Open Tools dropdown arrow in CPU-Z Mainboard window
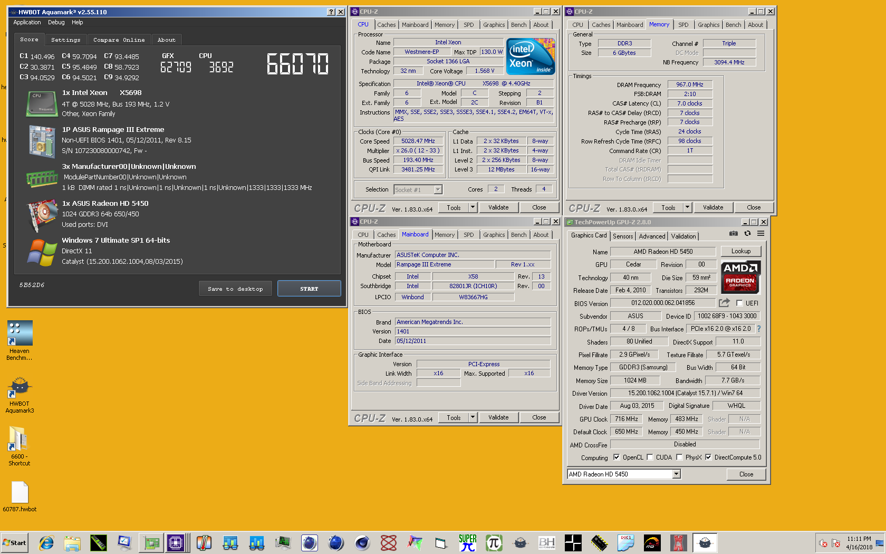This screenshot has width=886, height=554. click(473, 417)
